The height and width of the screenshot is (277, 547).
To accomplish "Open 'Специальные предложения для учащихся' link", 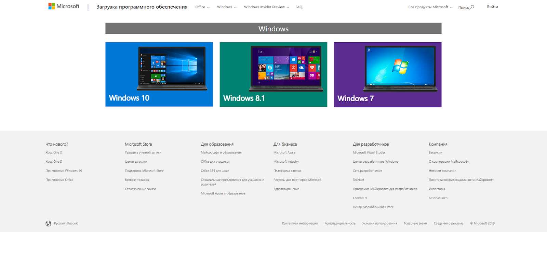I will [232, 182].
